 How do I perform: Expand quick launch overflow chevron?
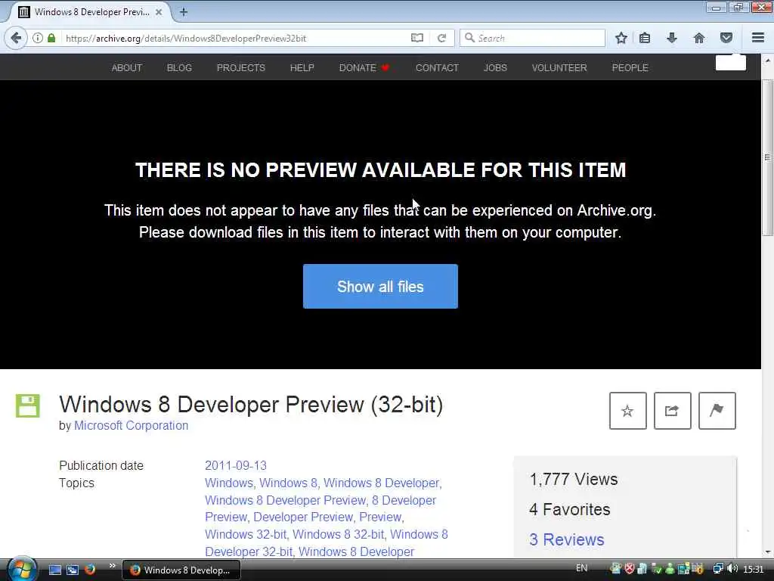coord(112,566)
